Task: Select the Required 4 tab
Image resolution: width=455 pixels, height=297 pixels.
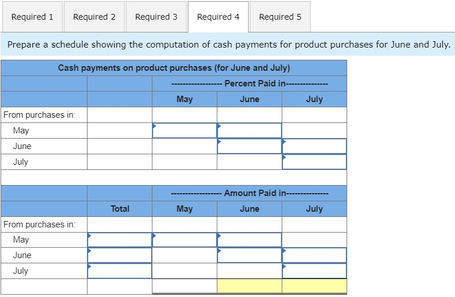Action: 218,17
